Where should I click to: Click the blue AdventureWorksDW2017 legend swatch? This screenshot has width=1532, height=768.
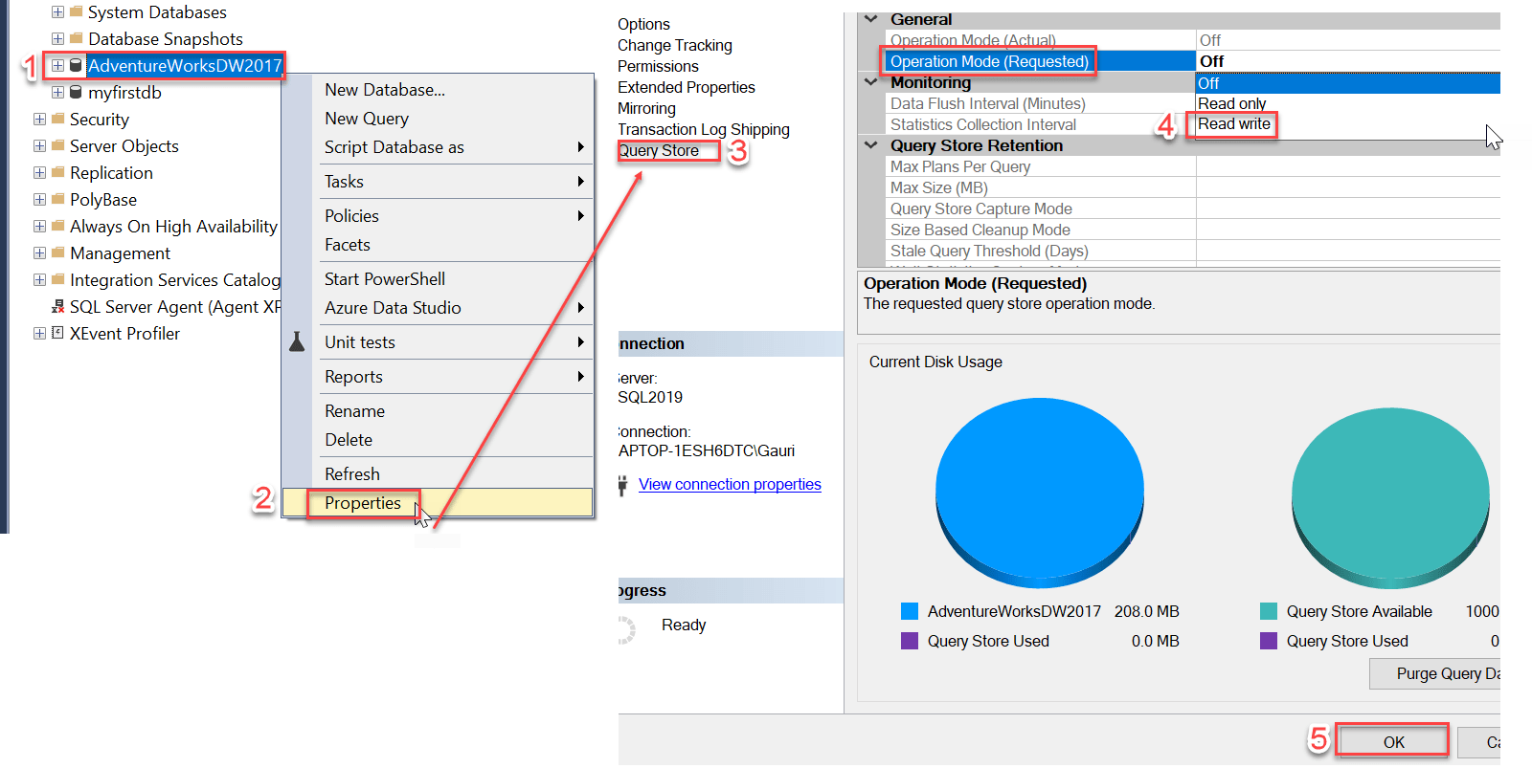tap(910, 611)
